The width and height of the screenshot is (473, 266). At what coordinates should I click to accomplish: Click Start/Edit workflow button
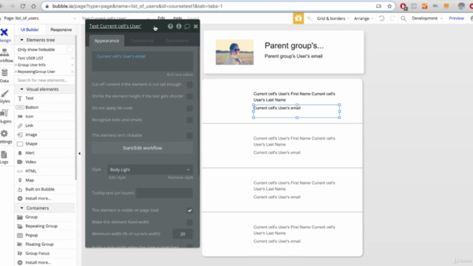[143, 148]
